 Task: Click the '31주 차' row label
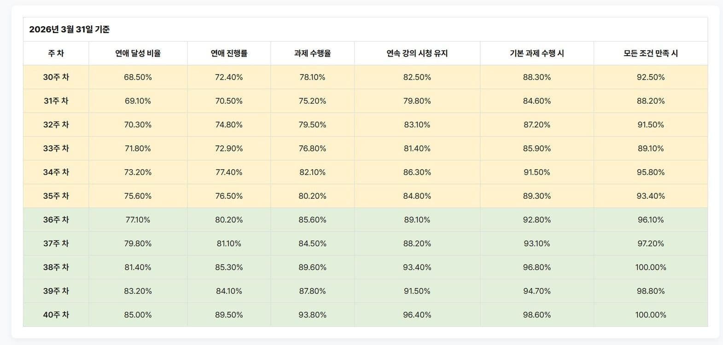click(x=56, y=101)
